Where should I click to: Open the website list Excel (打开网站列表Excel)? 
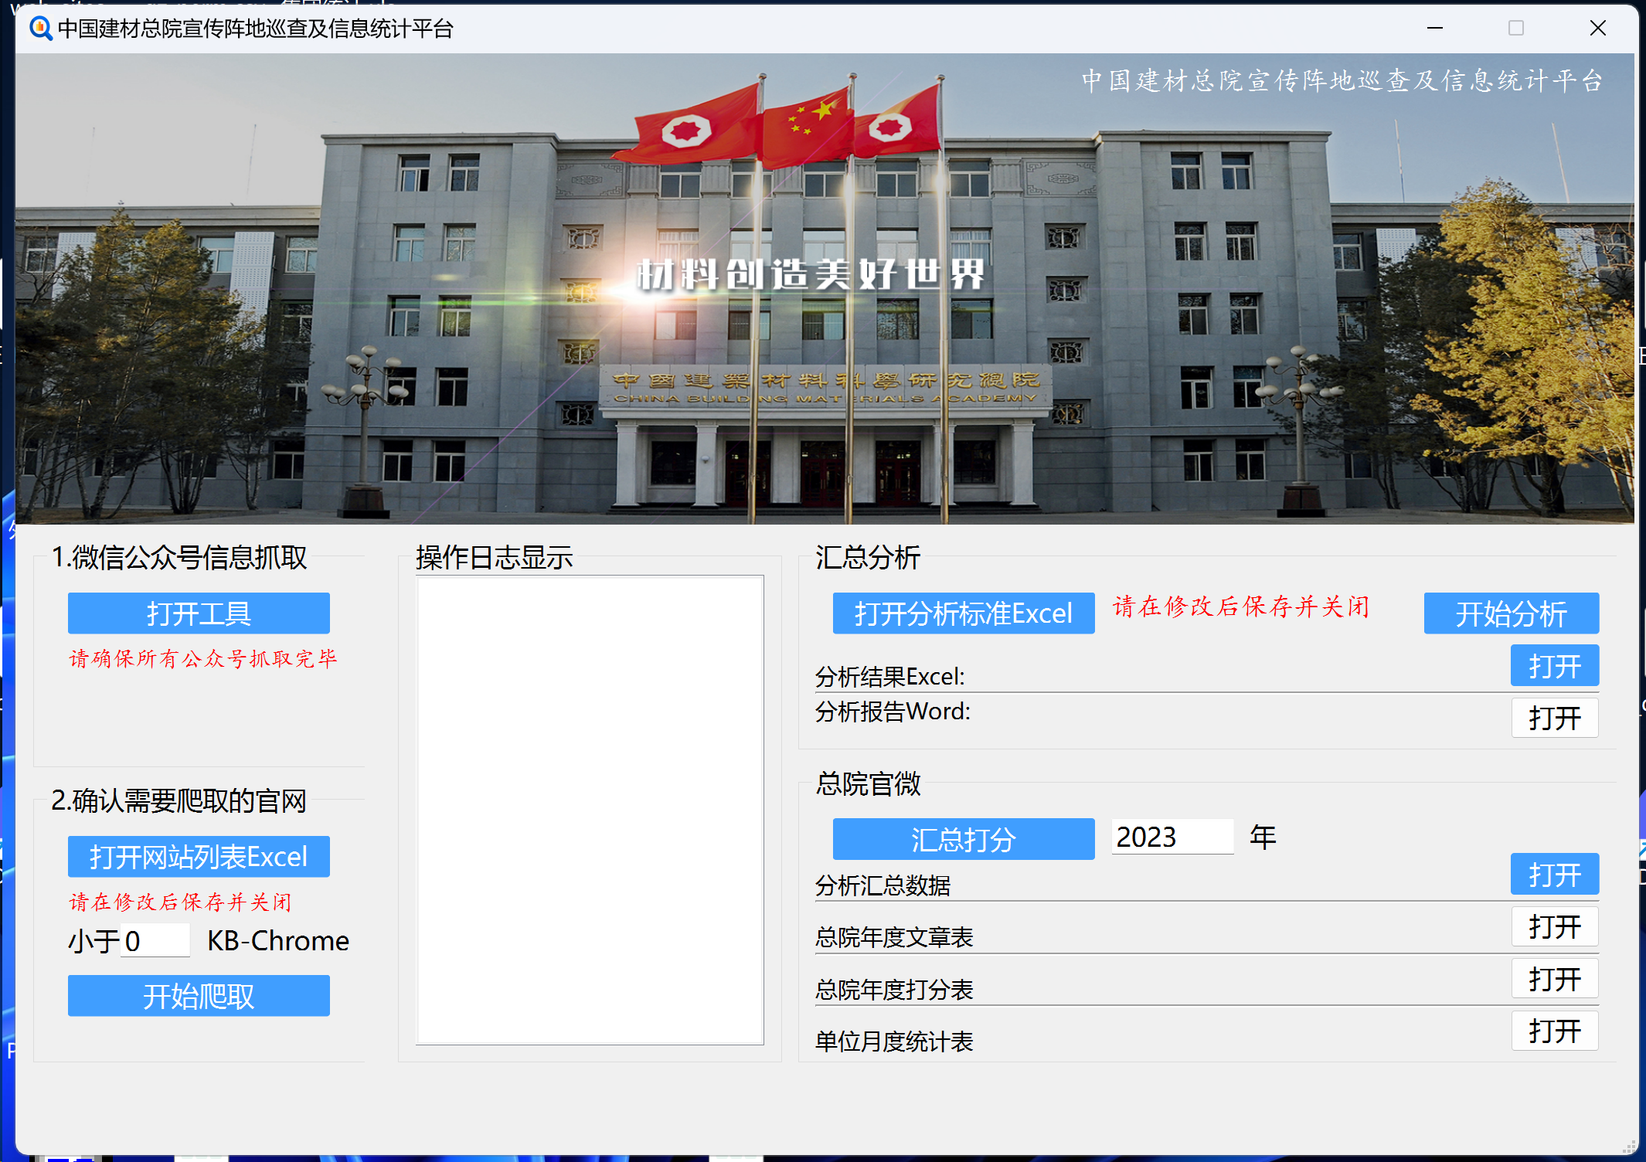tap(199, 857)
